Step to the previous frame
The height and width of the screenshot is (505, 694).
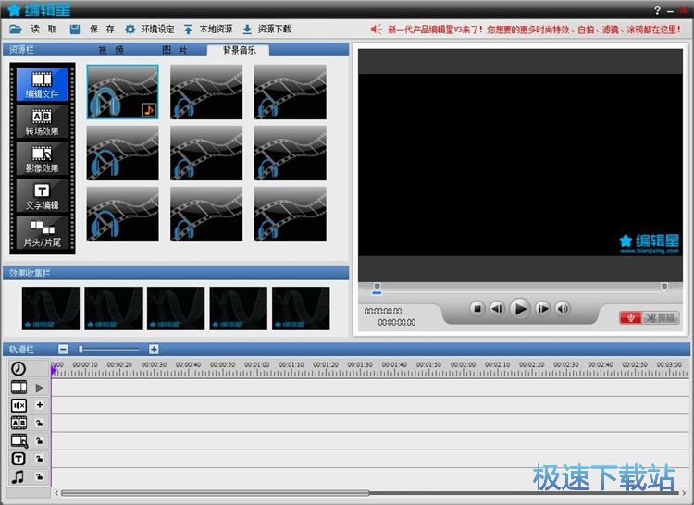click(x=497, y=309)
